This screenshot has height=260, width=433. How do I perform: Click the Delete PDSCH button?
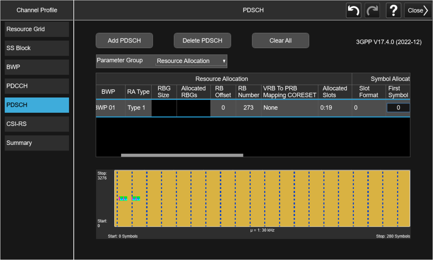(x=202, y=41)
